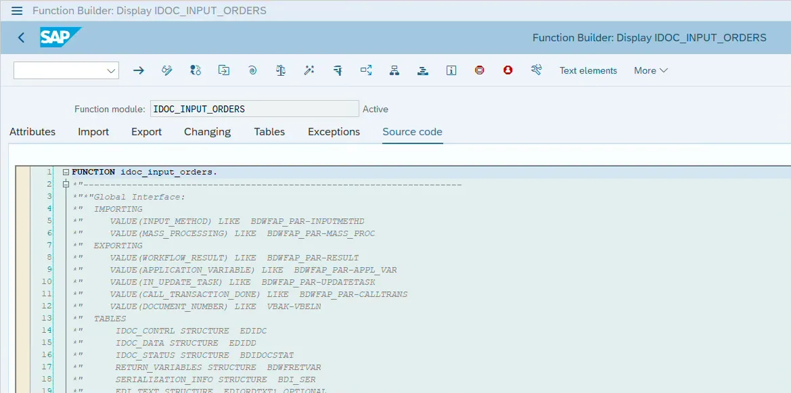Open the hamburger menu at top left

pos(17,11)
